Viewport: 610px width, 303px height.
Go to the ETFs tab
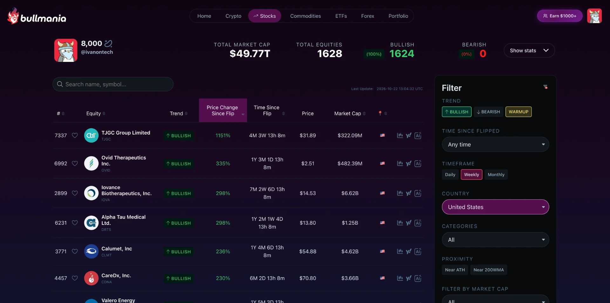click(x=341, y=16)
